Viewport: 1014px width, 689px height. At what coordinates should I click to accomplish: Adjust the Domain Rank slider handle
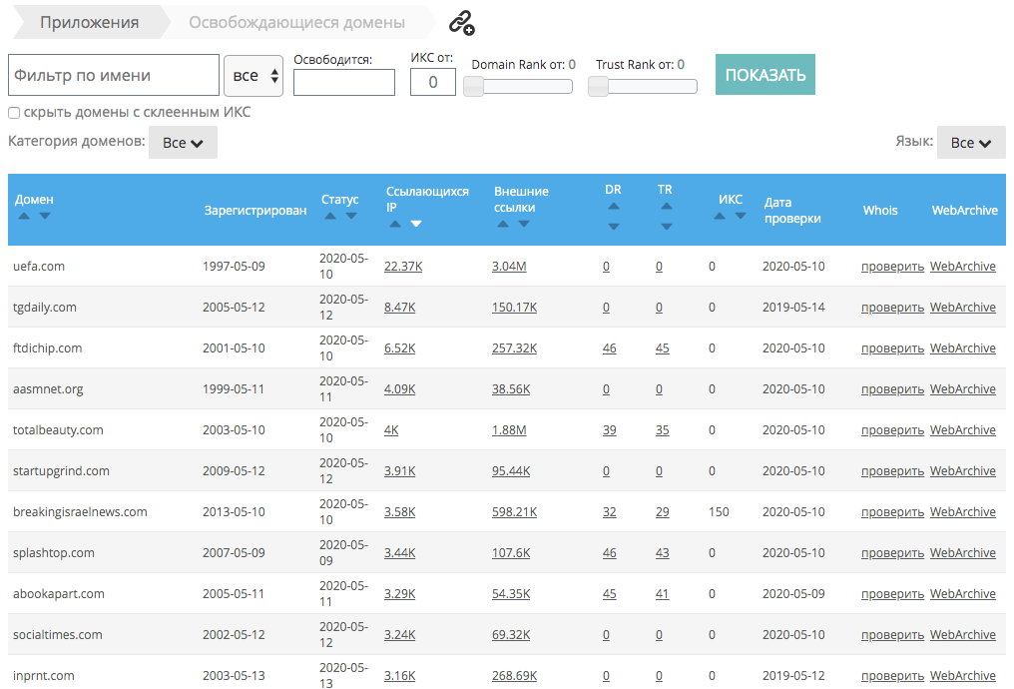pyautogui.click(x=474, y=87)
